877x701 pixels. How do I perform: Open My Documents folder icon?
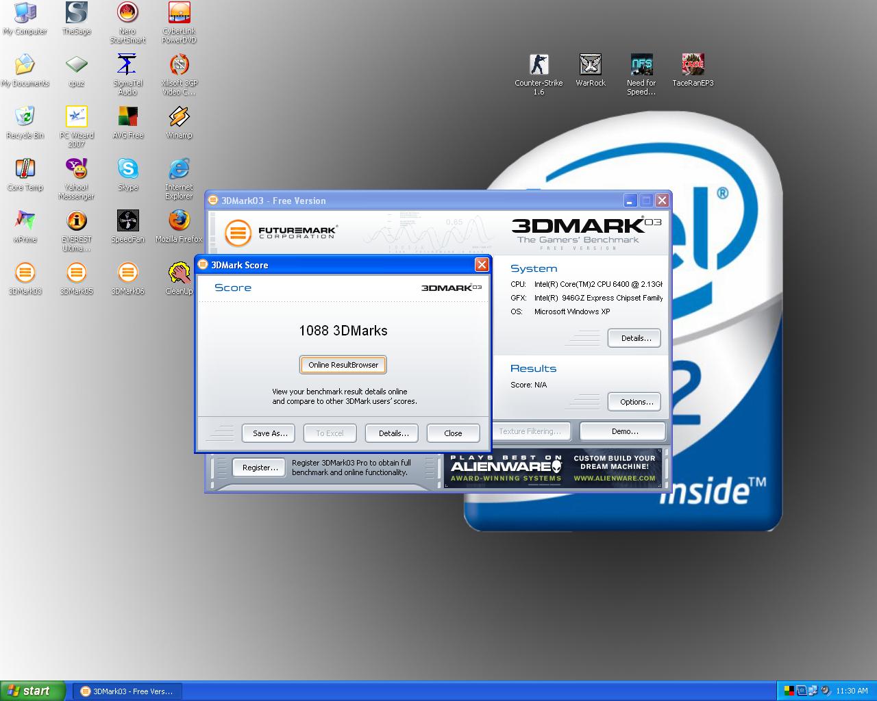coord(25,71)
